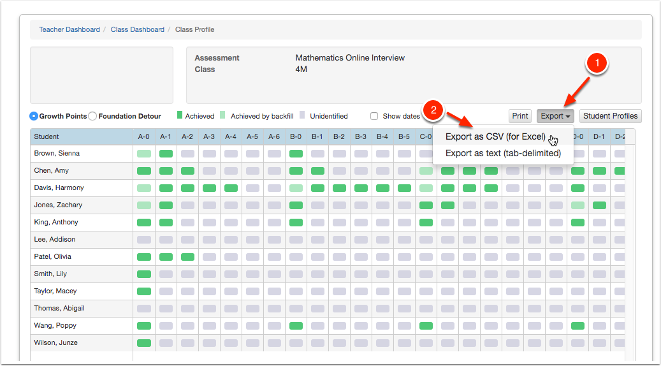Click King, Anthony's A-1 achieved marker
Viewport: 661px width, 366px height.
click(x=166, y=223)
